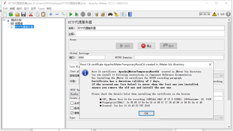Toggle the checked 使用... checkbox
Viewport: 233px width, 131px height.
pos(72,113)
